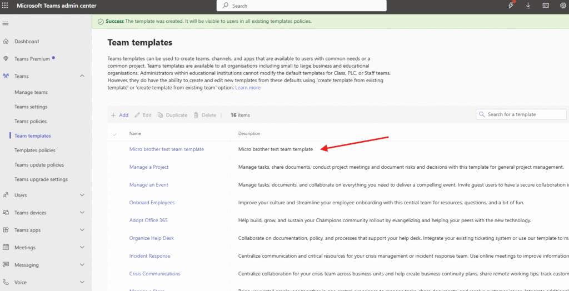Expand the Users section in sidebar
Image resolution: width=569 pixels, height=291 pixels.
[82, 195]
